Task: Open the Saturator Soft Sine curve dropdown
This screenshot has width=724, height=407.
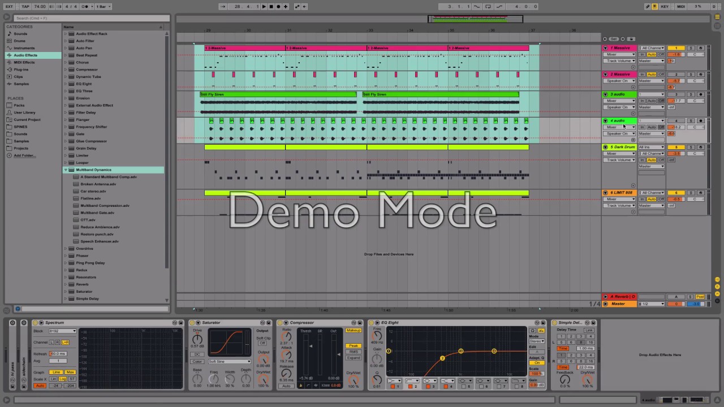Action: tap(229, 362)
